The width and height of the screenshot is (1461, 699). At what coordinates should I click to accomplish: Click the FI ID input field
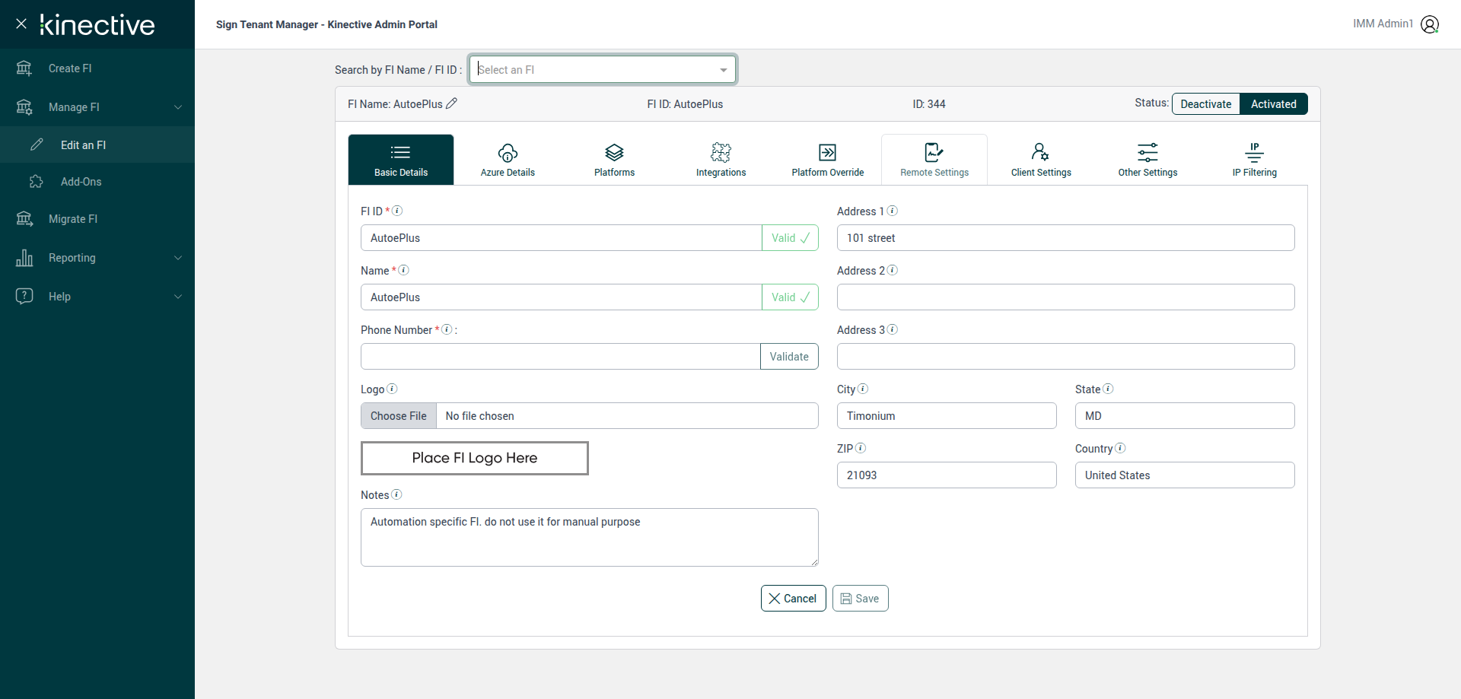coord(562,238)
